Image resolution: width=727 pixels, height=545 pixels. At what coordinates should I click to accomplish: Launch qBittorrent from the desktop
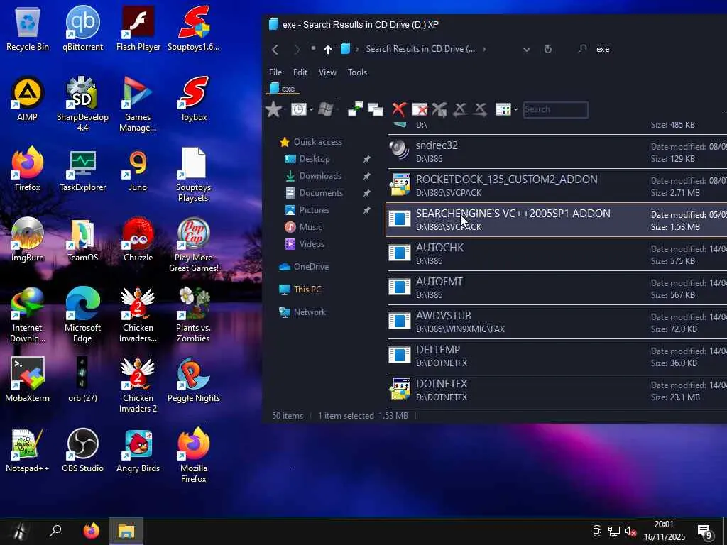(82, 28)
